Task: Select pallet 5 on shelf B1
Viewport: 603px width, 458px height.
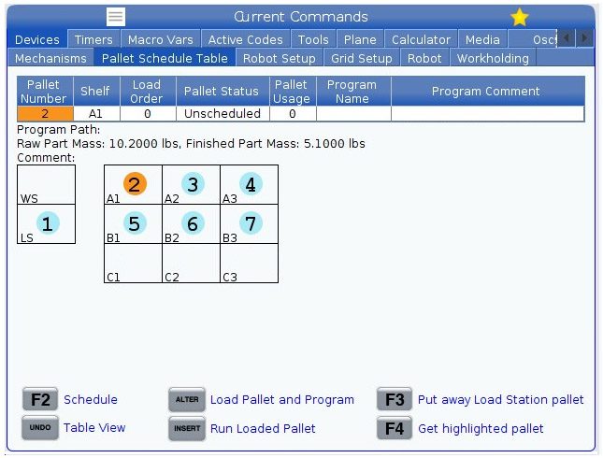Action: click(136, 223)
